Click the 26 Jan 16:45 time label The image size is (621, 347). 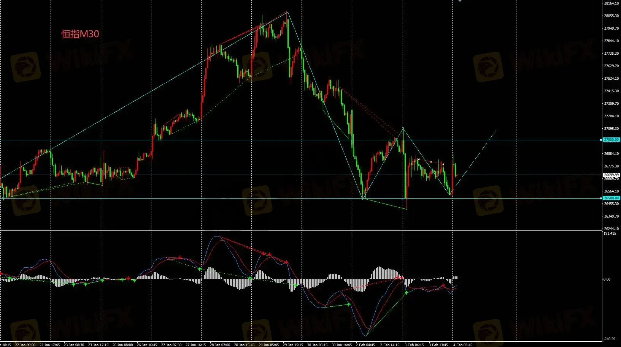point(147,345)
